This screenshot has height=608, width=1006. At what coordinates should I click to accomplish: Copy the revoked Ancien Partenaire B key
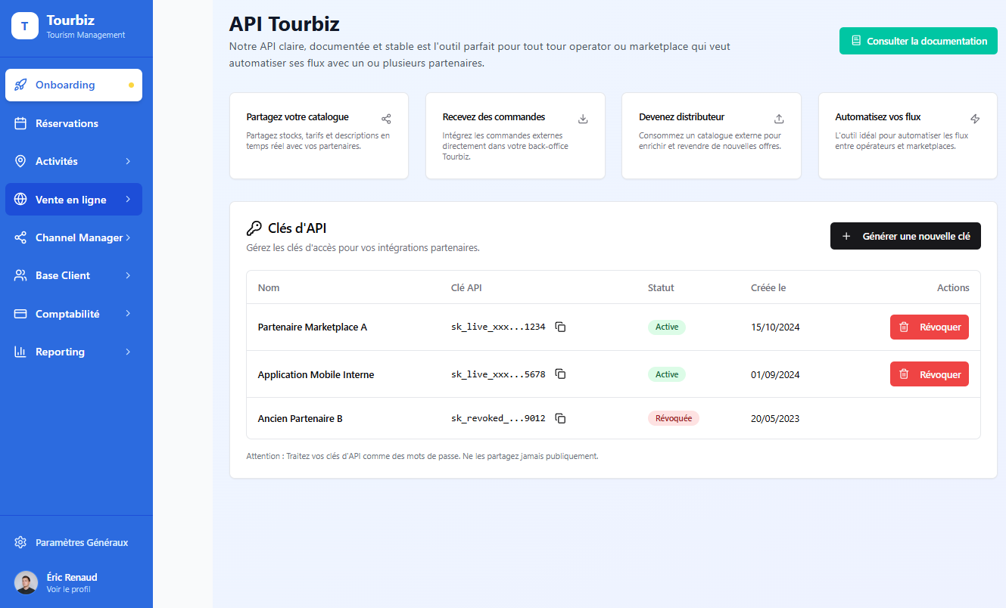click(560, 418)
